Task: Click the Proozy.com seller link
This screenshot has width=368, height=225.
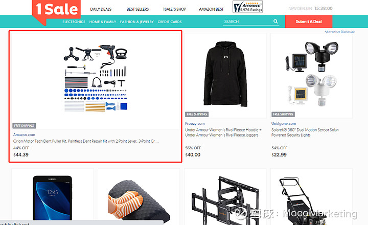Action: (195, 123)
